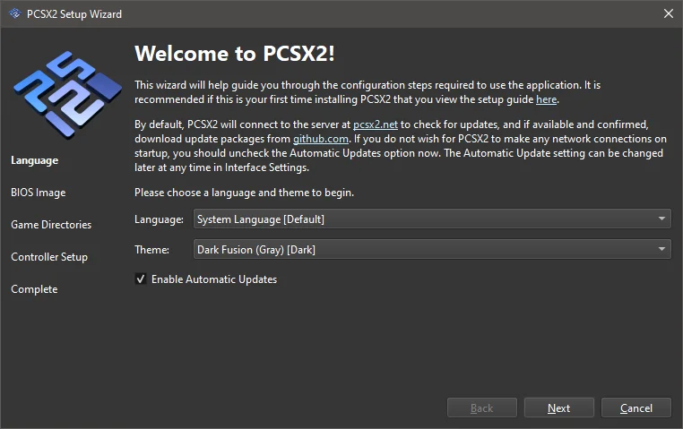
Task: Open the github.com link
Action: pos(321,139)
